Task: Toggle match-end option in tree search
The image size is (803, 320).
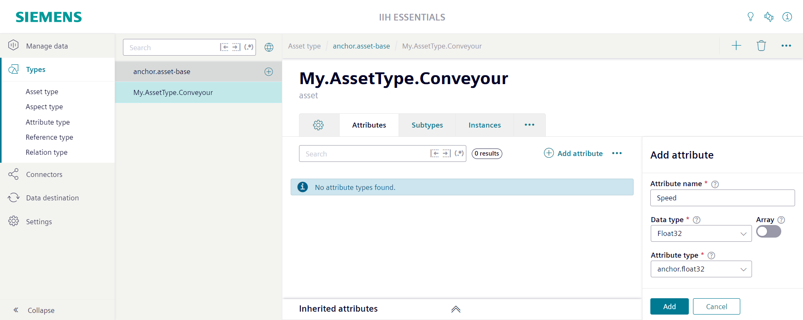Action: 236,47
